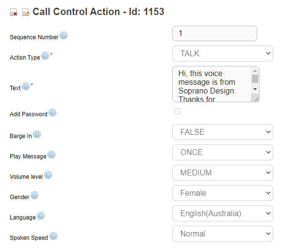Screen dimensions: 297x251
Task: Open the Play Message dropdown showing ONCE
Action: [222, 152]
